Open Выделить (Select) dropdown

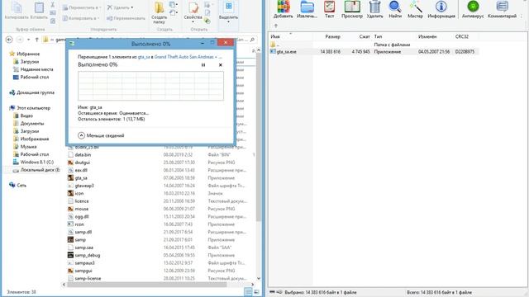[228, 13]
